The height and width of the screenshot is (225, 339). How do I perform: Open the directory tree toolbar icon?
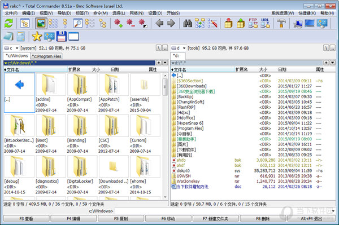coord(25,23)
